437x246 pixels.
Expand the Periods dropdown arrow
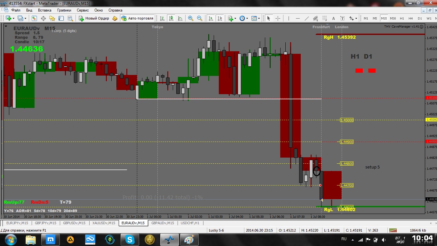coord(247,18)
